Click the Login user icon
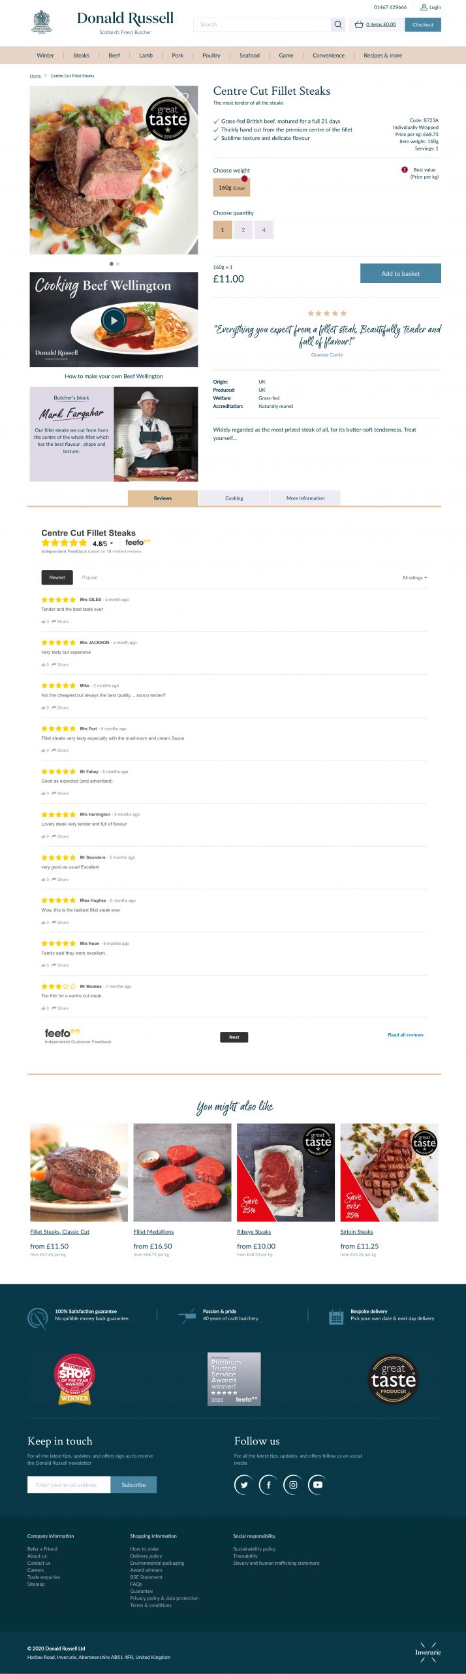Image resolution: width=466 pixels, height=1674 pixels. click(424, 7)
